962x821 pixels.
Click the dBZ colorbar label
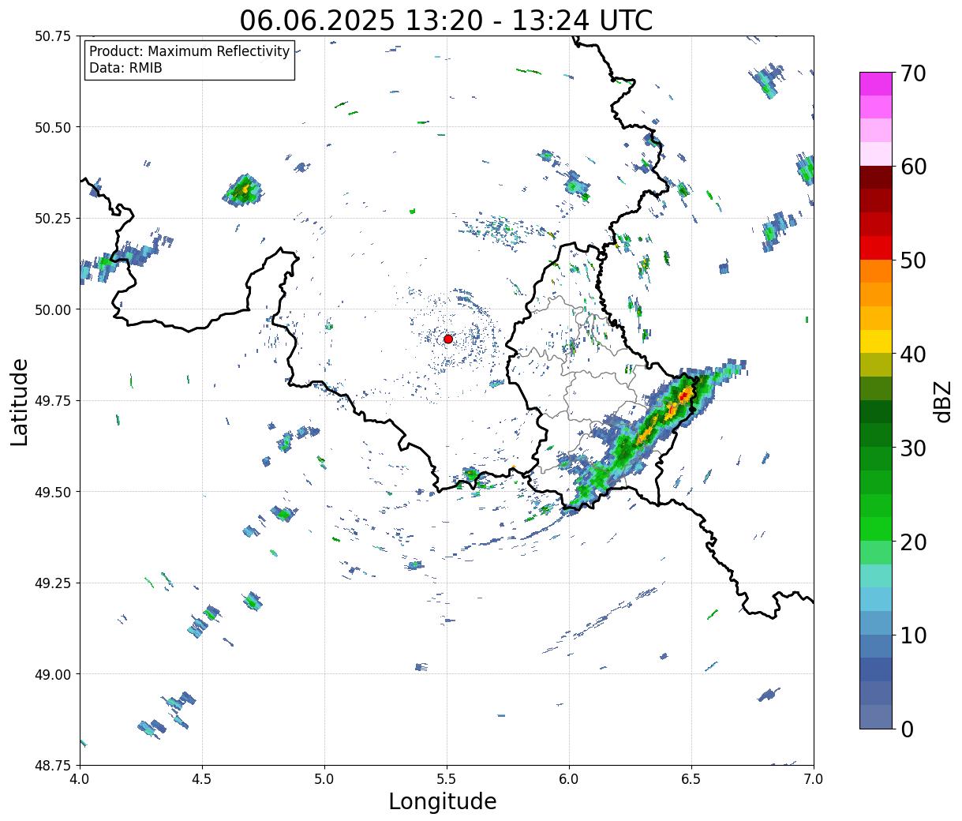[942, 401]
